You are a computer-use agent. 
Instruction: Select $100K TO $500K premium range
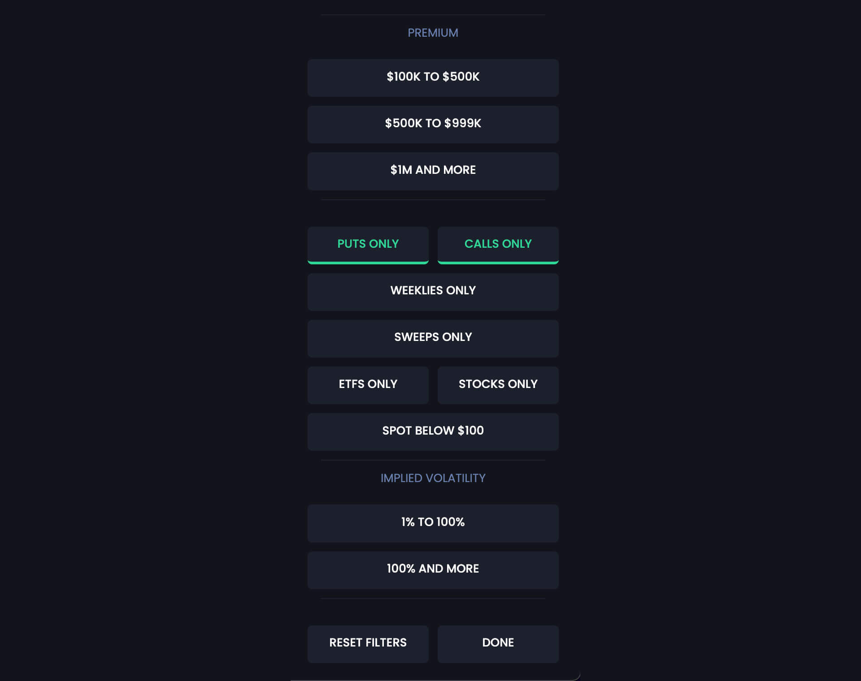(433, 78)
